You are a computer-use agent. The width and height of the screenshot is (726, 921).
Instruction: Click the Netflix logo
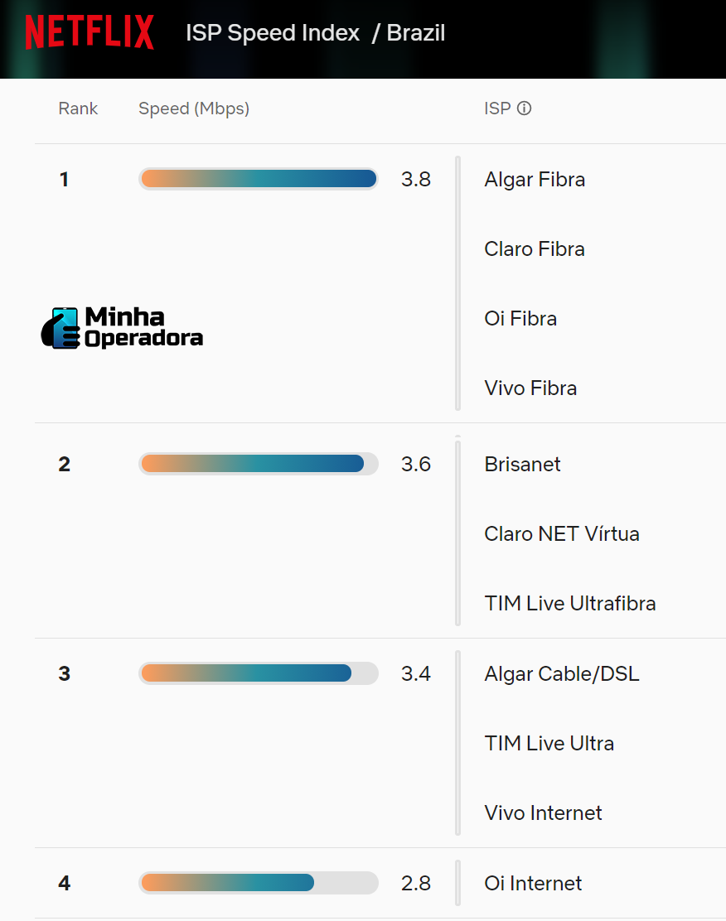90,33
